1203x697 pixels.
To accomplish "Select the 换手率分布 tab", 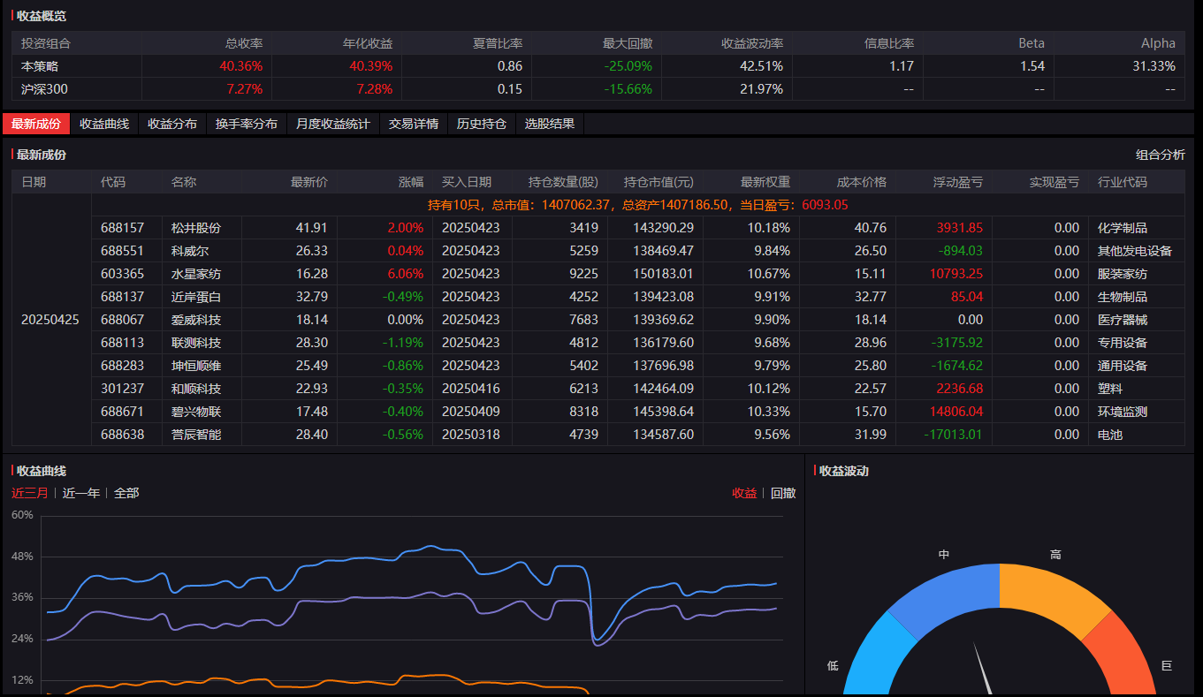I will 247,124.
